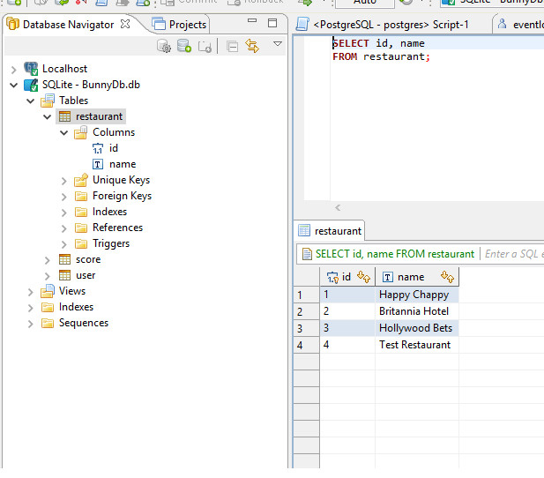This screenshot has width=544, height=478.
Task: Select row header number 1 in results
Action: coord(306,295)
